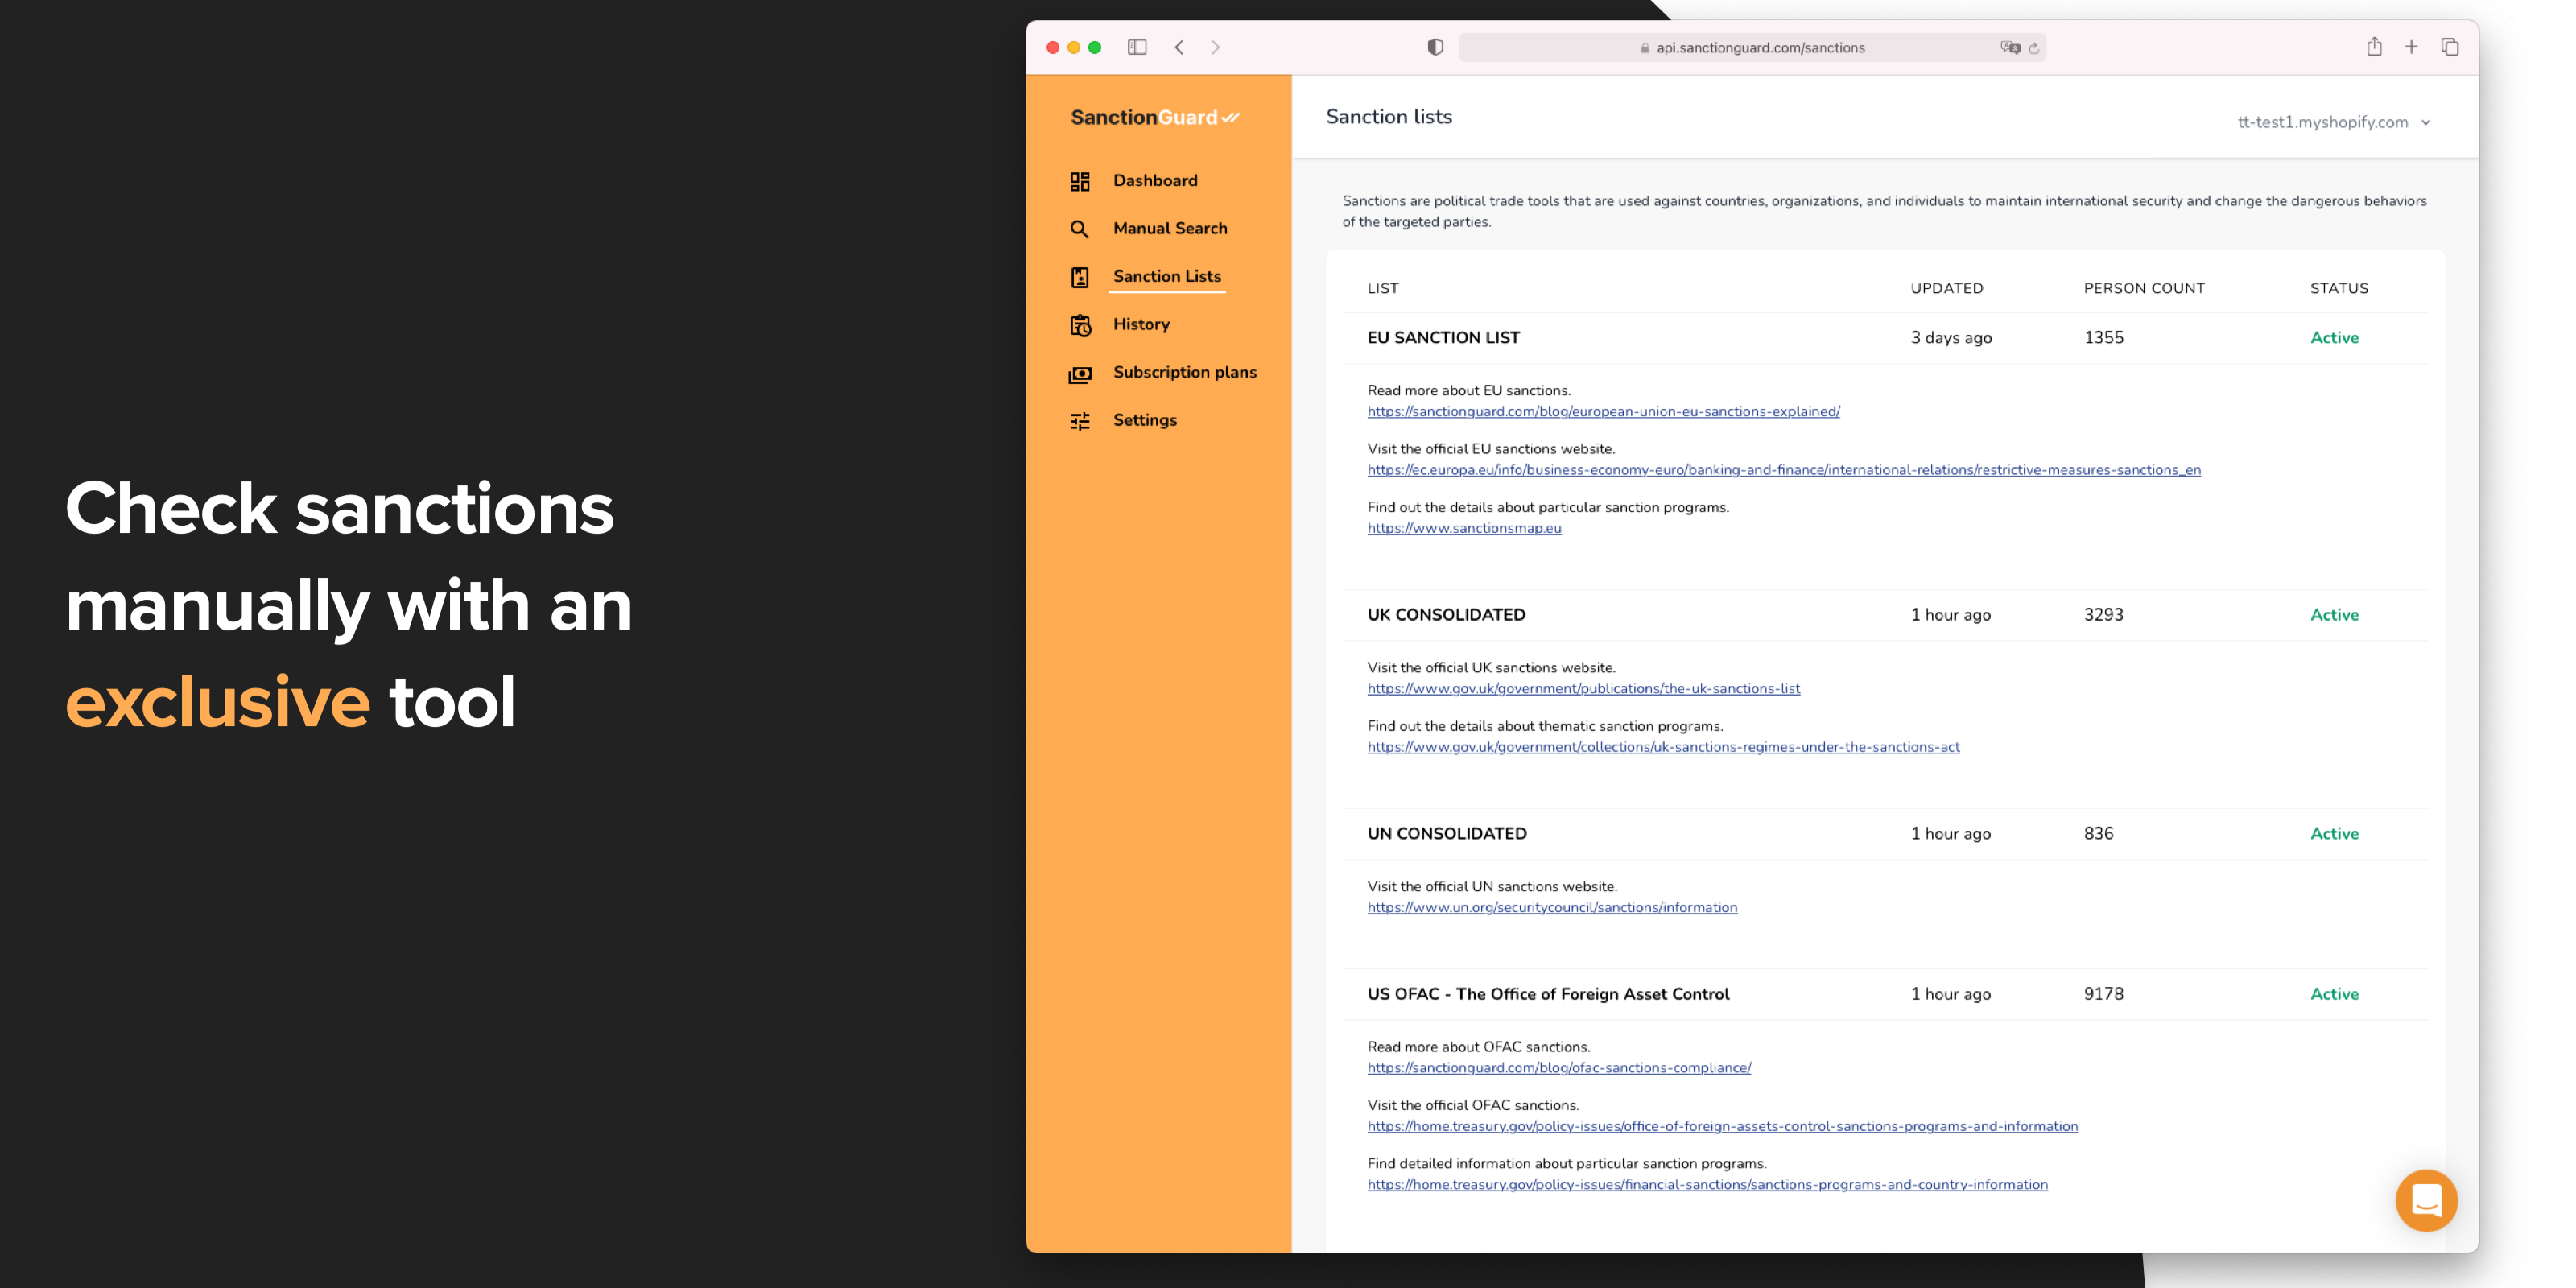Click the History clock icon
The width and height of the screenshot is (2576, 1288).
(x=1079, y=325)
